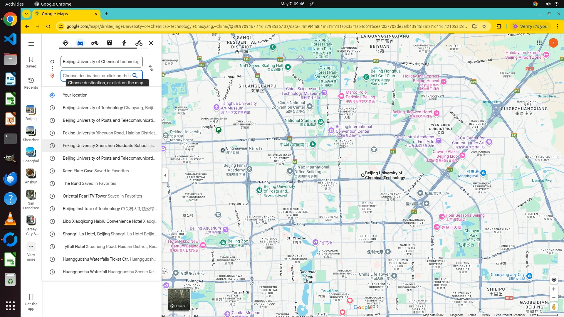Collapse the side panel arrow
The image size is (564, 317).
[x=165, y=175]
